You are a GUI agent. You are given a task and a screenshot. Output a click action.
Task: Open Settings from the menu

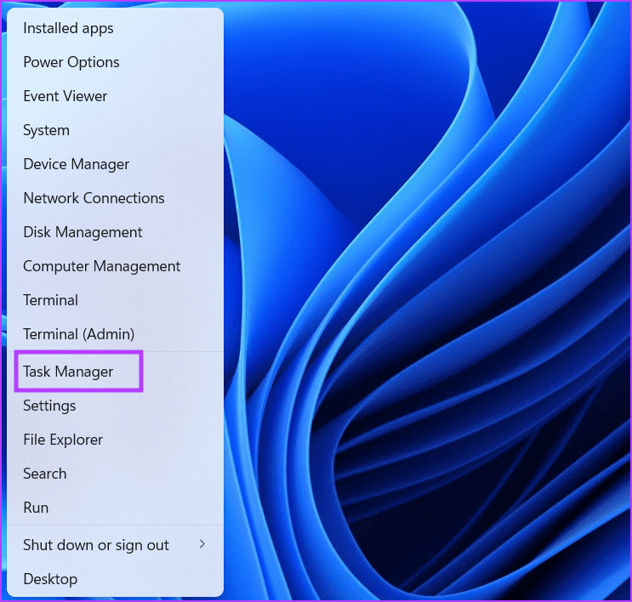coord(49,406)
